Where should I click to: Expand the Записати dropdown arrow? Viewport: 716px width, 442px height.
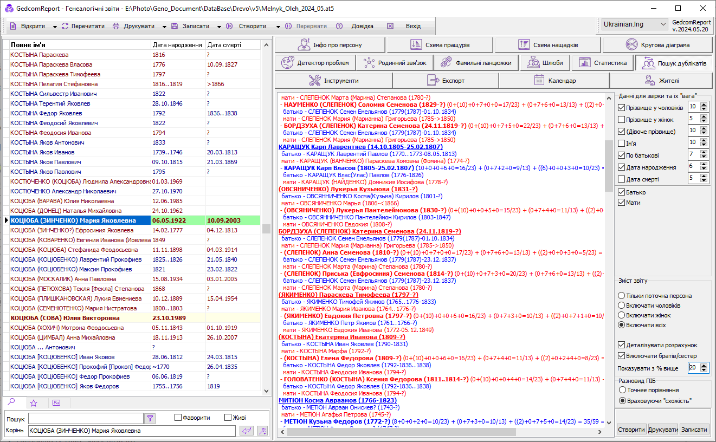pos(219,27)
